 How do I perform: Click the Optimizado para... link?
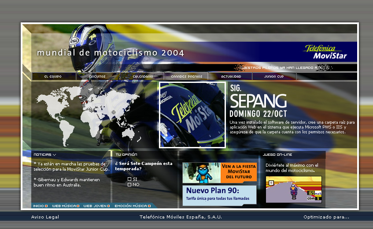[326, 217]
